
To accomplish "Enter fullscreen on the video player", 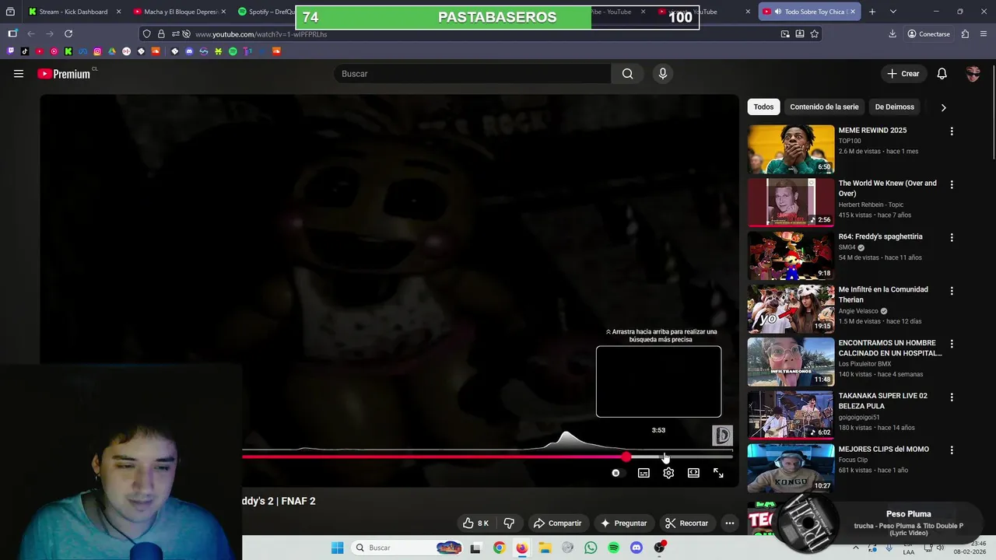I will 718,473.
